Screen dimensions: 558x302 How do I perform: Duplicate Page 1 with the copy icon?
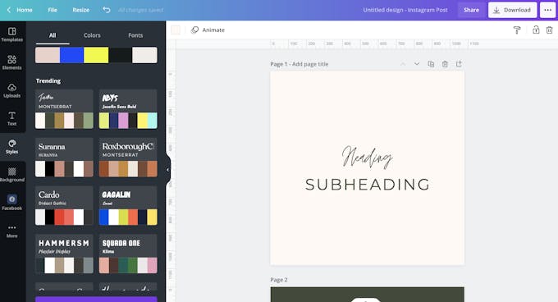[x=431, y=64]
